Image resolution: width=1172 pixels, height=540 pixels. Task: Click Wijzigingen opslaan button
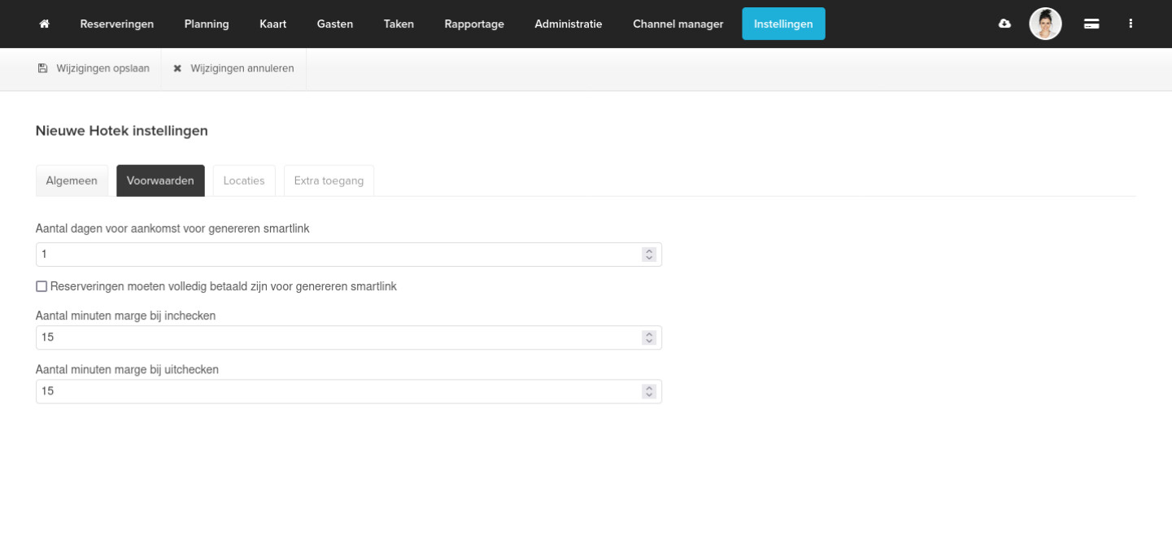[x=102, y=68]
